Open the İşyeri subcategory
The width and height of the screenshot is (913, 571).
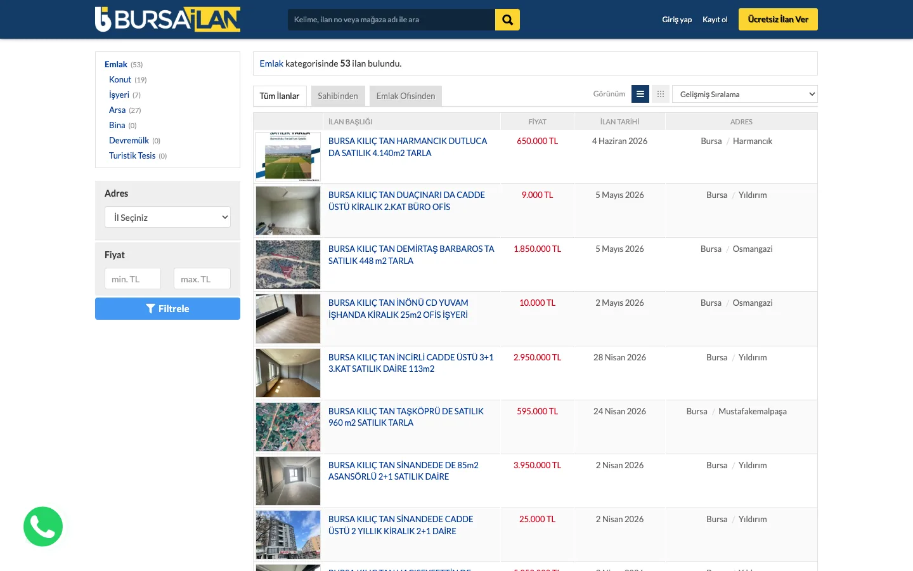[x=119, y=95]
